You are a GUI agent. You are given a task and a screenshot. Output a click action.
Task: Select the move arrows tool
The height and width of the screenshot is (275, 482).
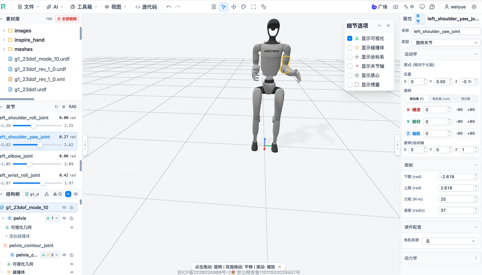(x=234, y=7)
